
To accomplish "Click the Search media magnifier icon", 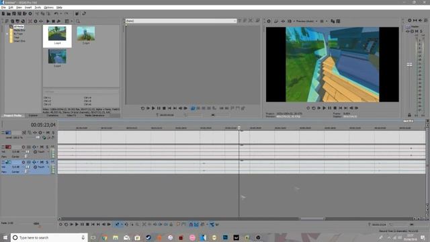I will click(x=78, y=21).
